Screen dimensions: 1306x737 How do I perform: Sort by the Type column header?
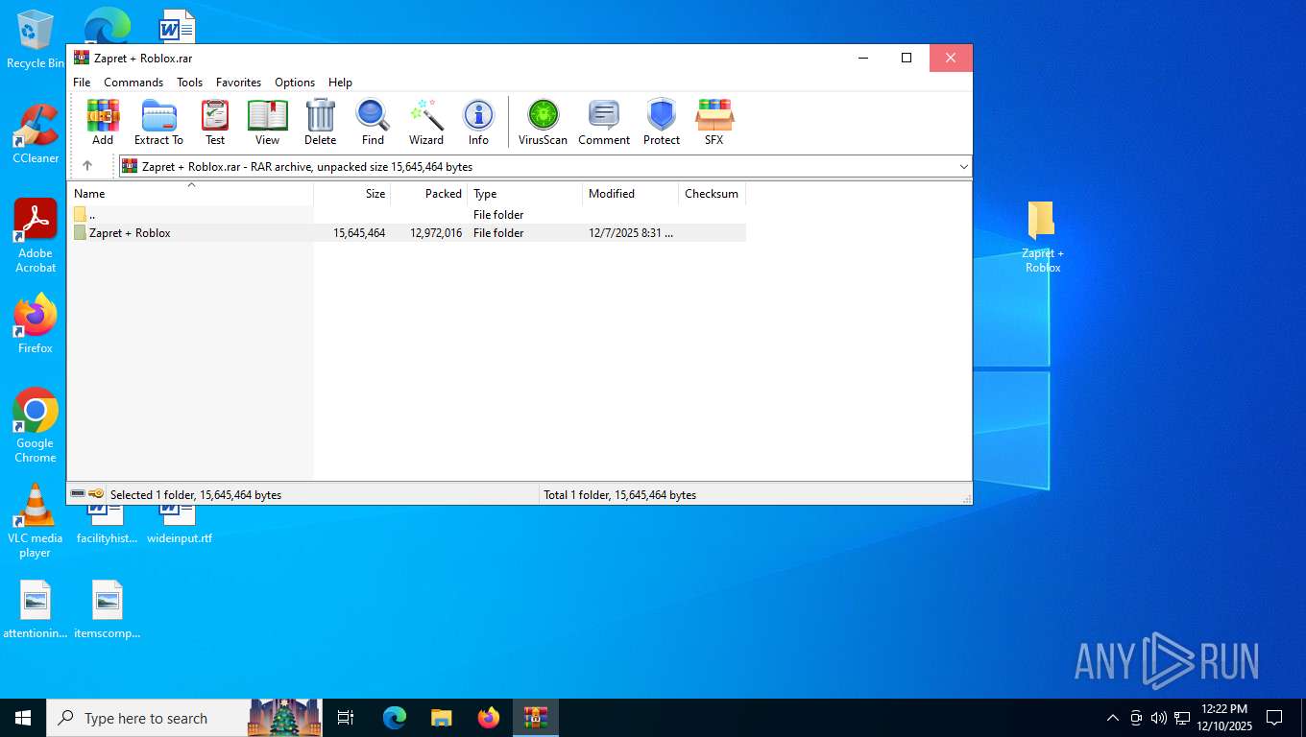click(x=525, y=194)
